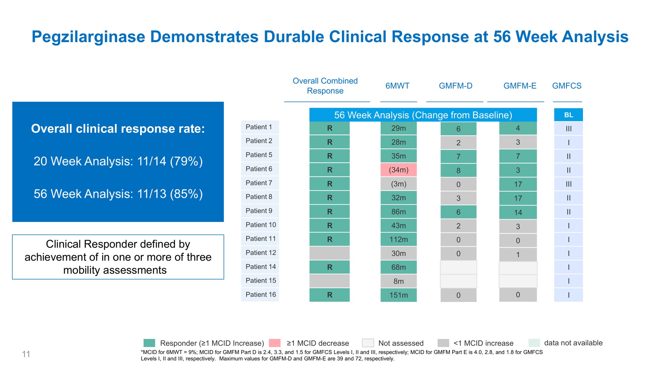Click the 151m cell for Patient 16
The width and height of the screenshot is (653, 367).
399,295
